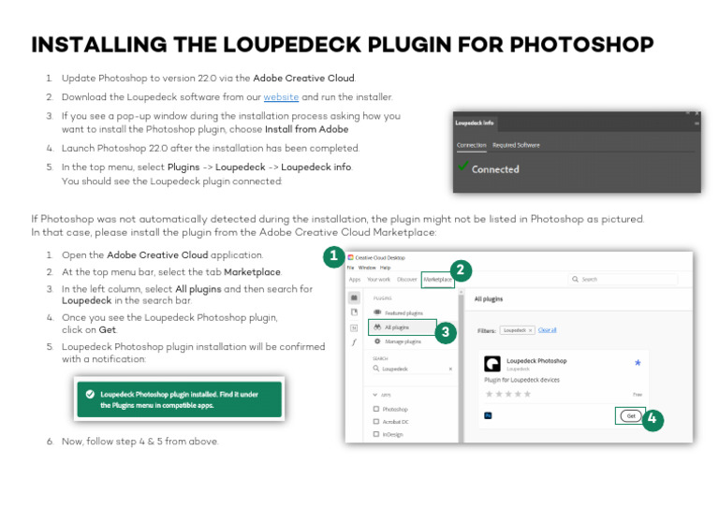Screen dimensions: 719x508
Task: Click the magnifier icon in top Search
Action: tap(575, 279)
